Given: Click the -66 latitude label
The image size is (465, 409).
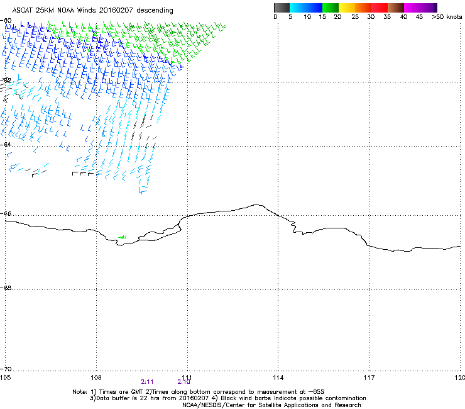Looking at the screenshot, I should coord(6,213).
